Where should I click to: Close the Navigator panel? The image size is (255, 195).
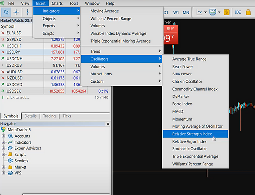tap(108, 124)
